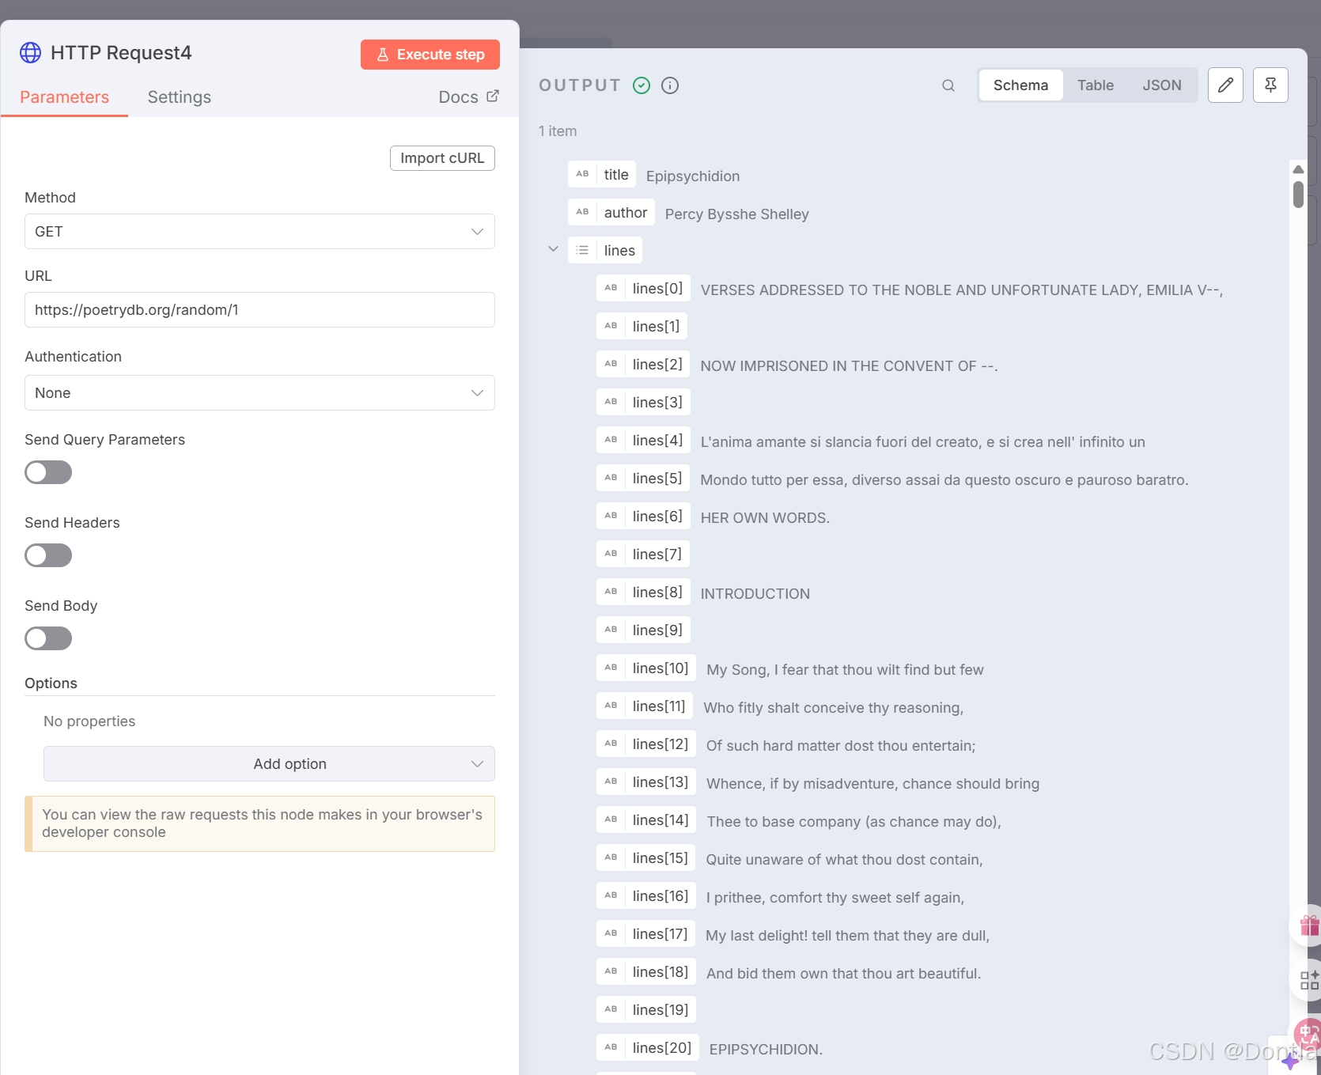Collapse the lines array chevron
The image size is (1321, 1075).
click(x=553, y=249)
